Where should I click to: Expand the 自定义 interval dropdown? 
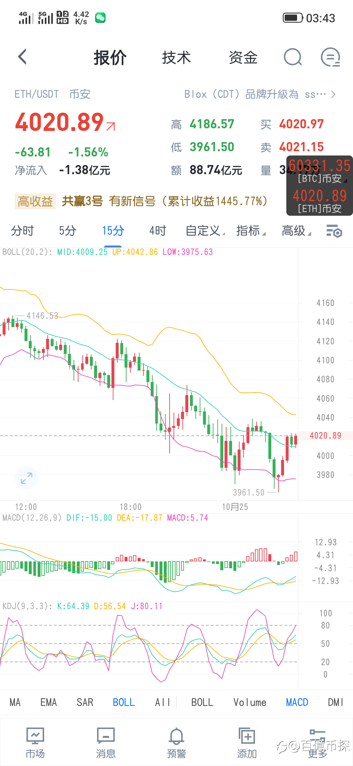205,231
